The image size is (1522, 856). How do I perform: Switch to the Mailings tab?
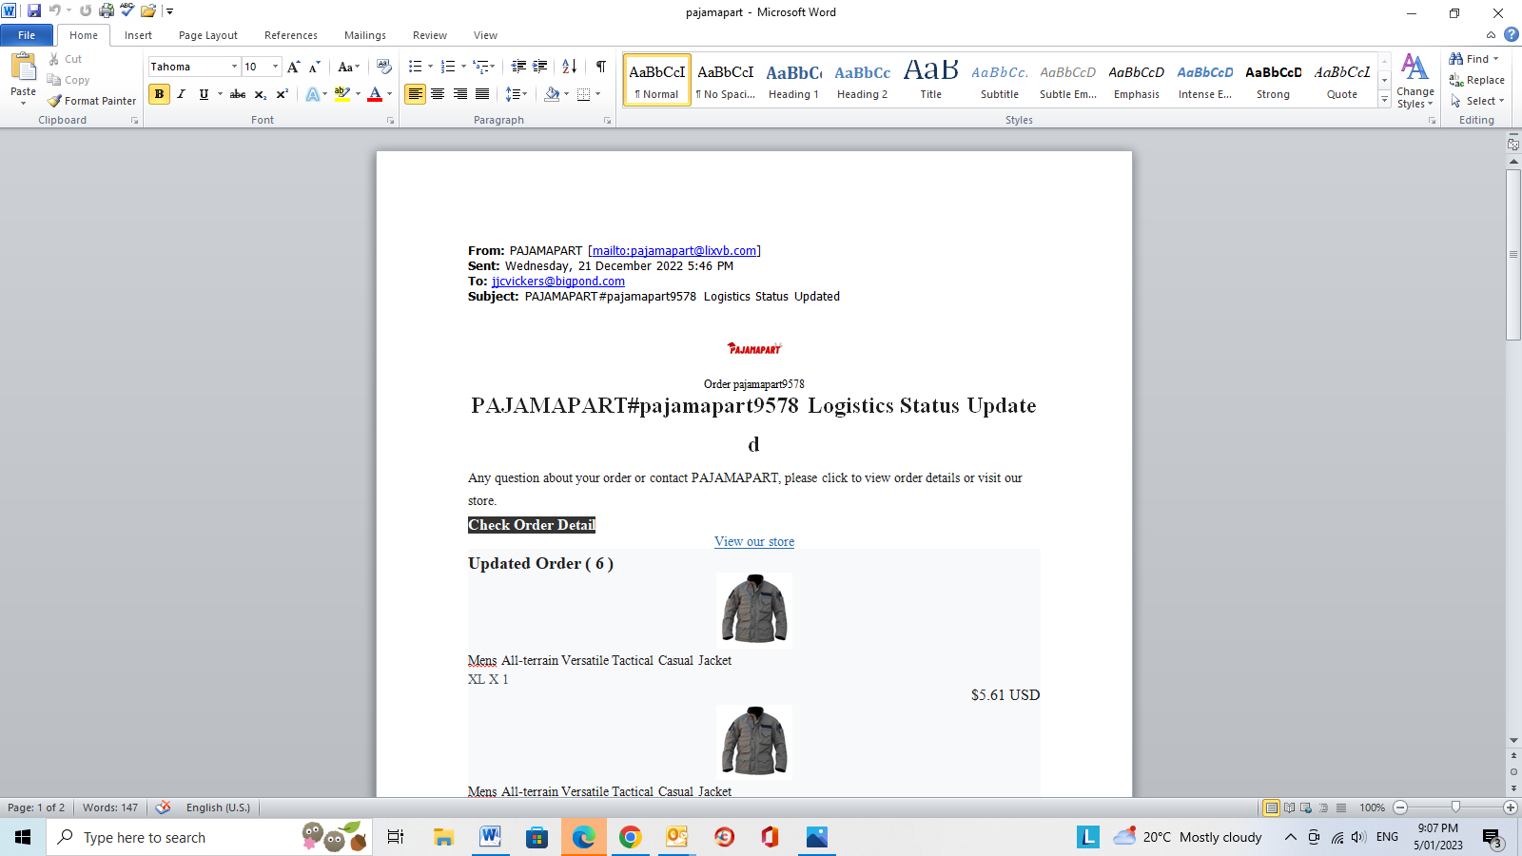(365, 35)
